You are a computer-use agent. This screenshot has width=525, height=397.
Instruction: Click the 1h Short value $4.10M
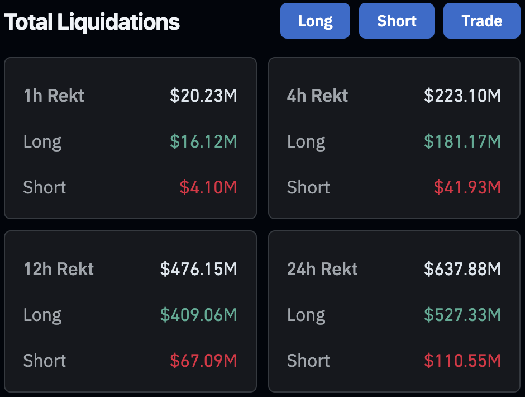(208, 187)
